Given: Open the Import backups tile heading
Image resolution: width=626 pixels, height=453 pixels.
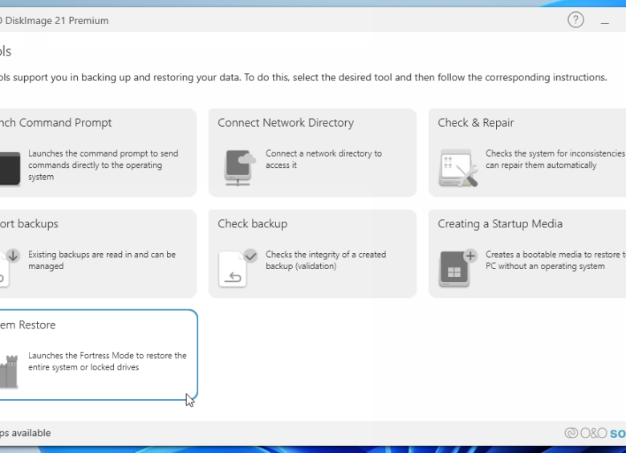Looking at the screenshot, I should click(x=29, y=224).
